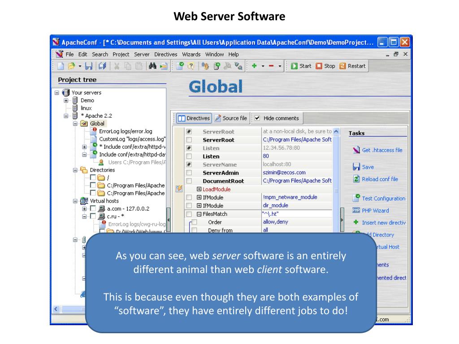Click the ApacheConf app icon in menu bar
The width and height of the screenshot is (459, 344).
click(60, 54)
